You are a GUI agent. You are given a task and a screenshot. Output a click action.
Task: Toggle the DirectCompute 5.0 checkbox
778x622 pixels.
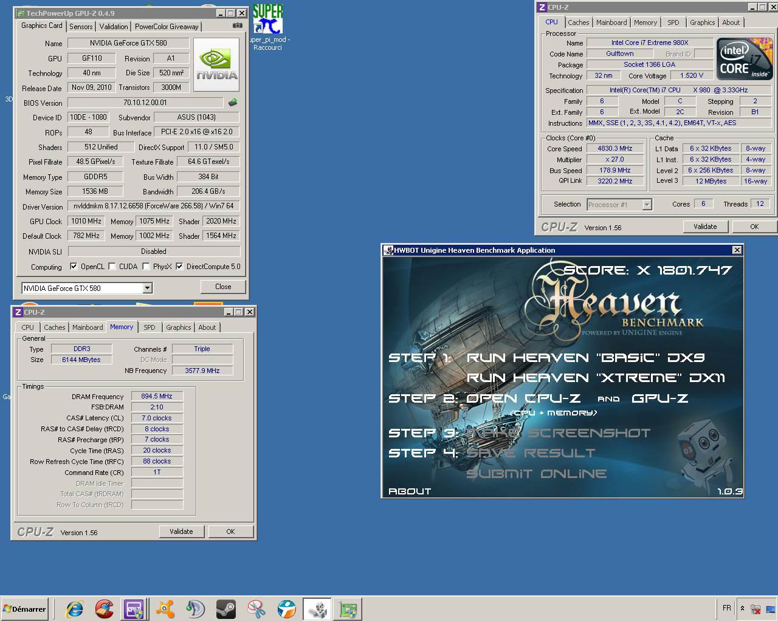179,267
